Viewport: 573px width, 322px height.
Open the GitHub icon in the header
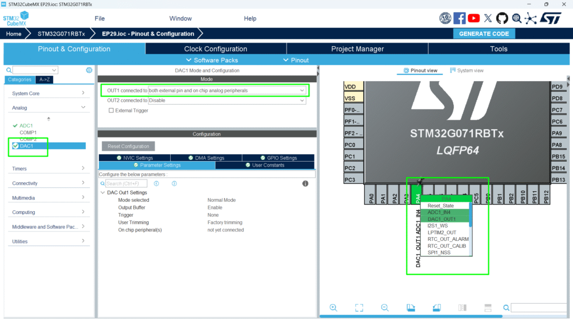coord(502,18)
